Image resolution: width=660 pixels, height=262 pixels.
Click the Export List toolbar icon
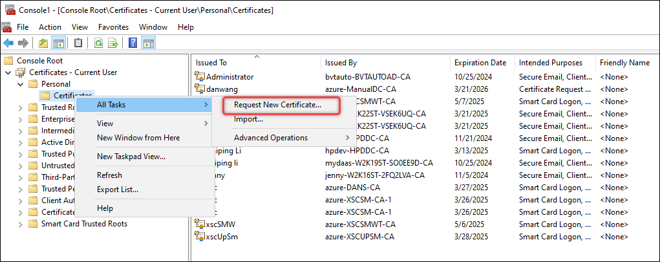tap(113, 43)
